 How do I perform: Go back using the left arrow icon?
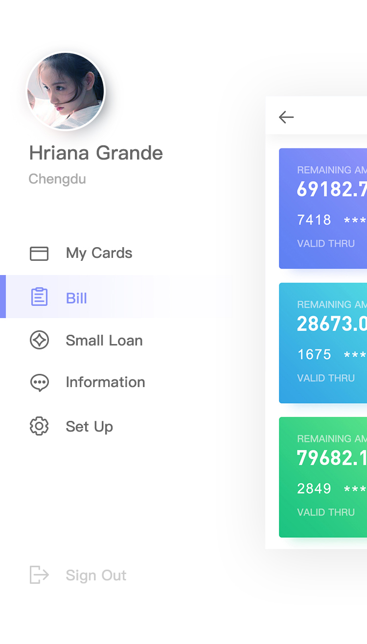286,117
